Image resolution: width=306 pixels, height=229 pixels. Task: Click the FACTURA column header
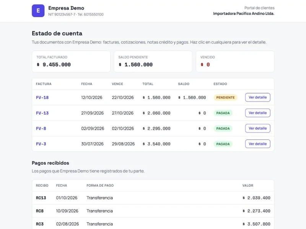pos(44,84)
